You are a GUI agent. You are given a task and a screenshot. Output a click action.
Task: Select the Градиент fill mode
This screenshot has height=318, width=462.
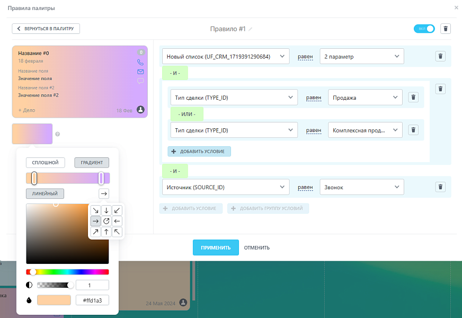click(92, 163)
